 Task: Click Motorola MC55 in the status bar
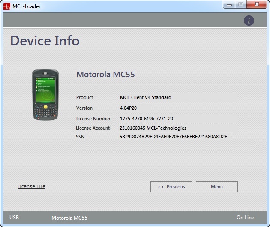69,218
